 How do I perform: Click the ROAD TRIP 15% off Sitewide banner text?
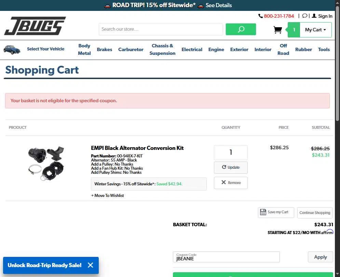(x=154, y=5)
